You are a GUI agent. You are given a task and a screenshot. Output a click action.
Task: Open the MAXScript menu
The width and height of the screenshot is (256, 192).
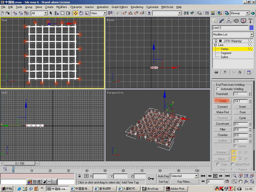click(x=167, y=7)
